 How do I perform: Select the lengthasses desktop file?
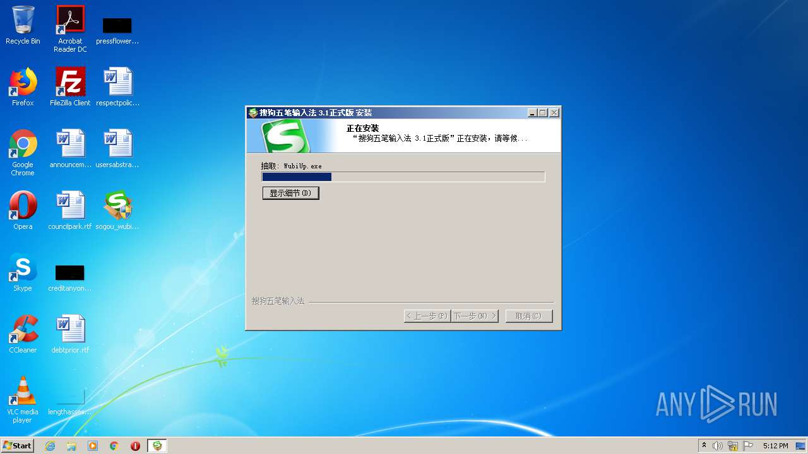click(x=70, y=404)
